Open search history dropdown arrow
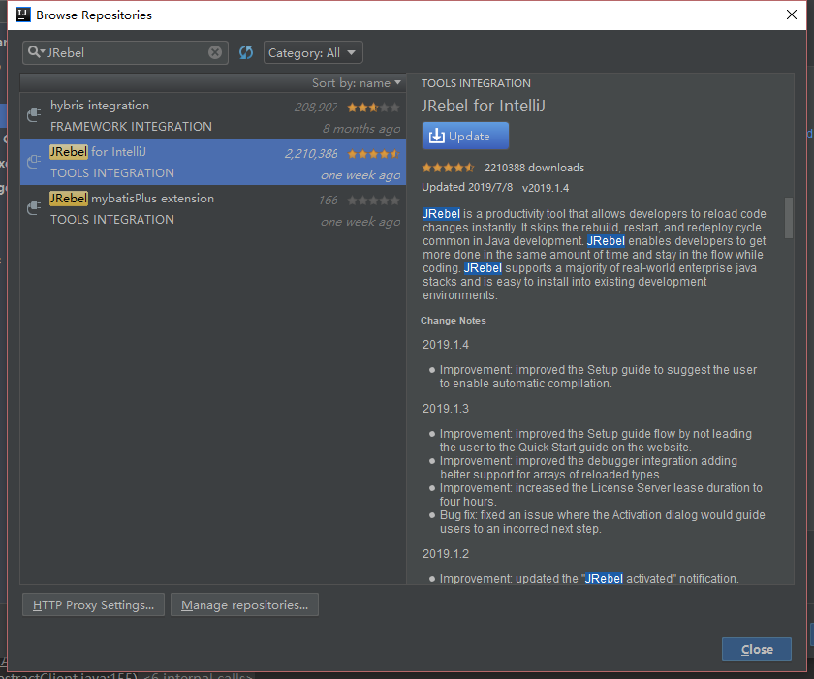Viewport: 814px width, 679px height. click(x=43, y=52)
